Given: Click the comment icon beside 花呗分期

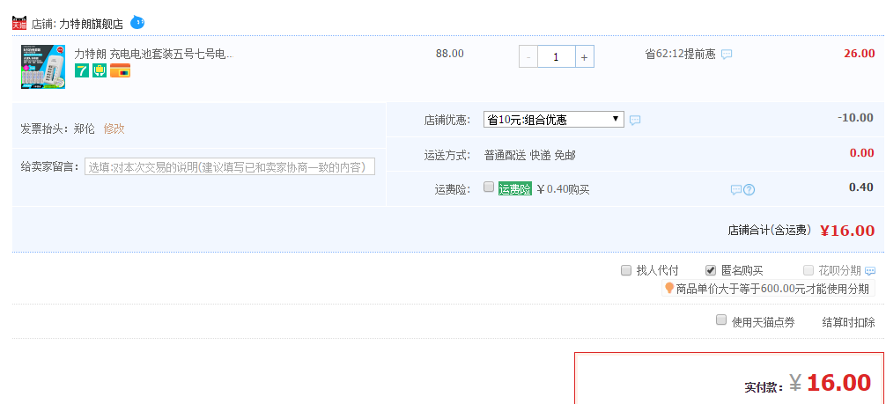Looking at the screenshot, I should pos(870,271).
